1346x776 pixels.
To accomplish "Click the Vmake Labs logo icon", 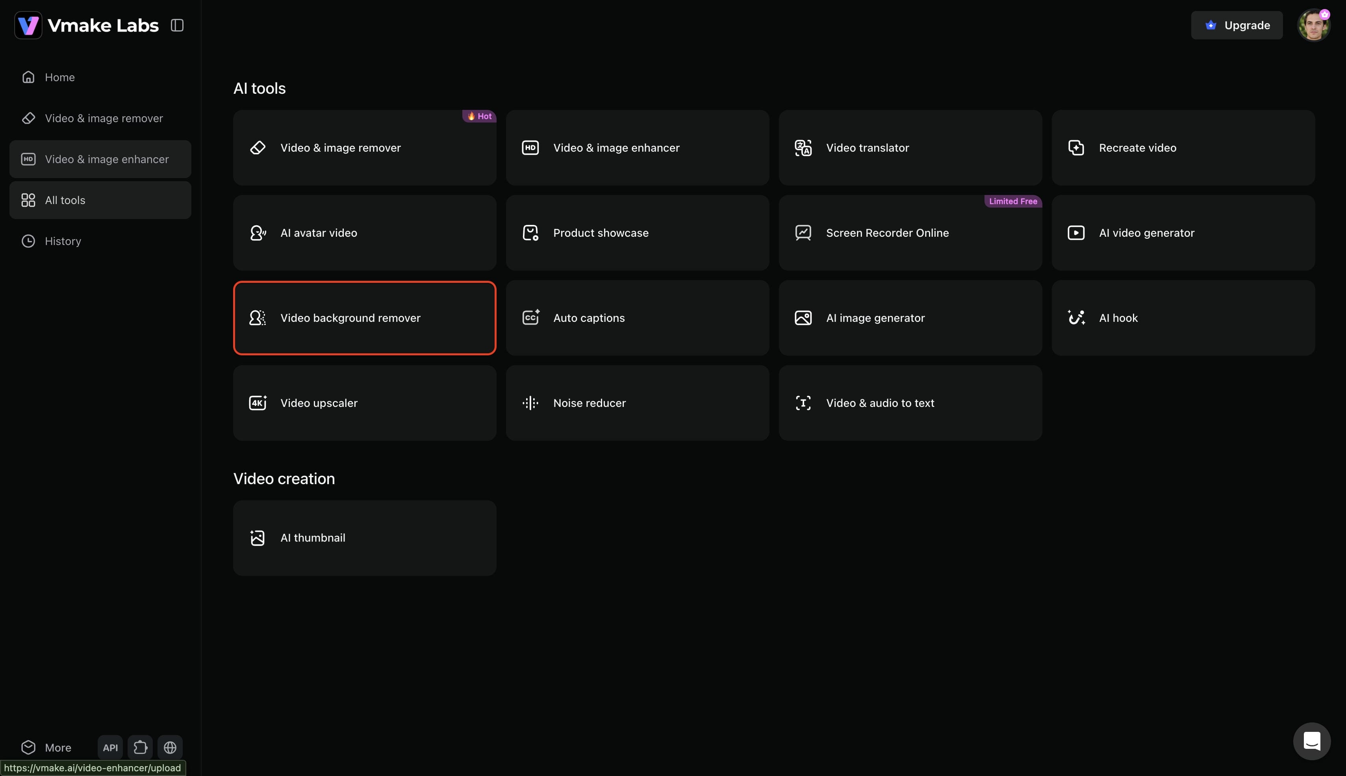I will (28, 25).
